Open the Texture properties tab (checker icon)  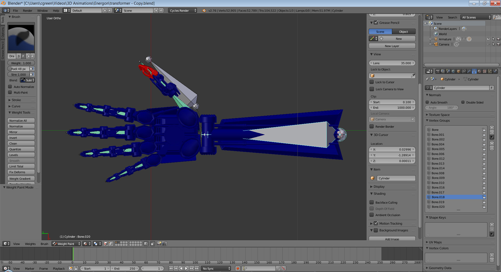(x=485, y=71)
